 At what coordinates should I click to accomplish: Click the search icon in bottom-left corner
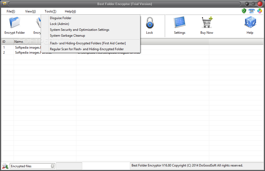tap(5, 166)
